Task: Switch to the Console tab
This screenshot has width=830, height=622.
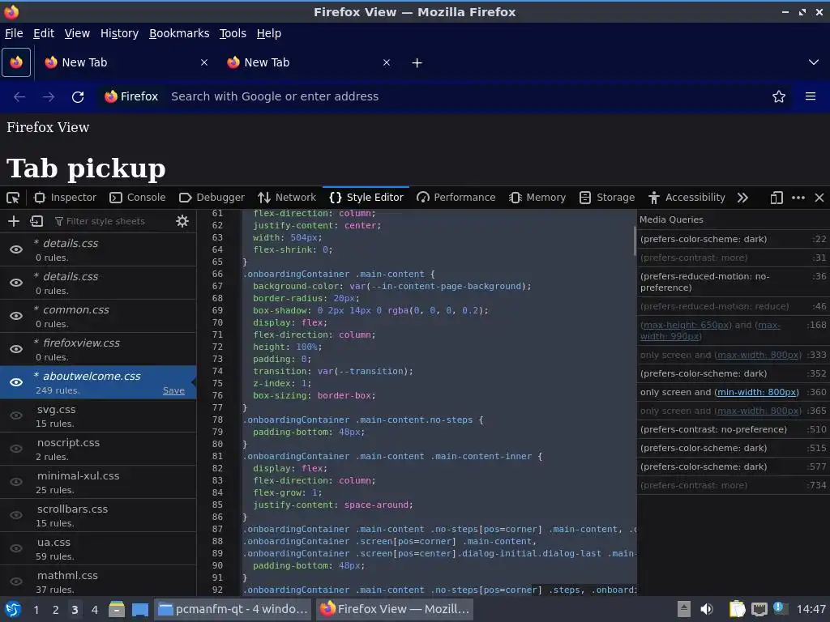Action: click(138, 198)
